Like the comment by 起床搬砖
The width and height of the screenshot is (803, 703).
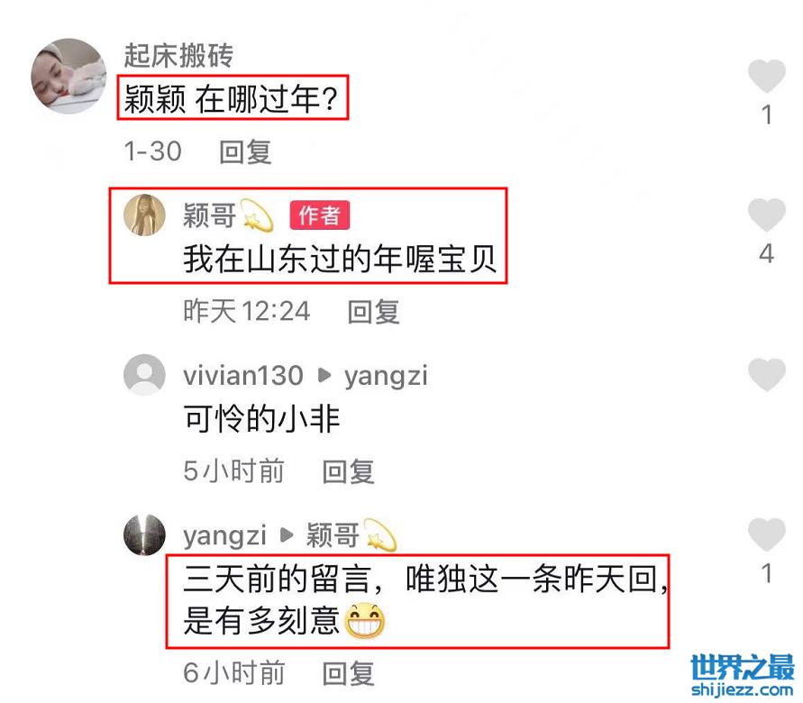[x=767, y=76]
